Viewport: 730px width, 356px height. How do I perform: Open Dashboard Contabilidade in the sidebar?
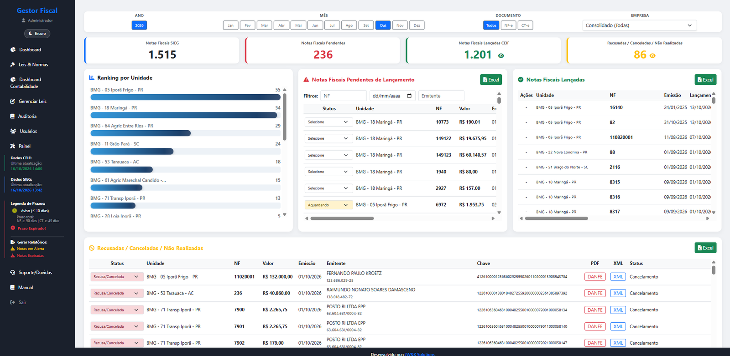click(x=26, y=83)
